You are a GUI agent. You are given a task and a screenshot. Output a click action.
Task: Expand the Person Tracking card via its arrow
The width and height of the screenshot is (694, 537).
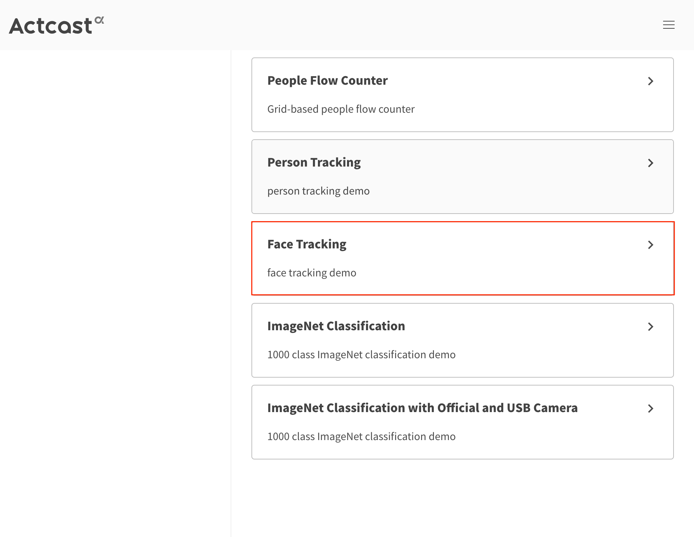click(x=651, y=163)
